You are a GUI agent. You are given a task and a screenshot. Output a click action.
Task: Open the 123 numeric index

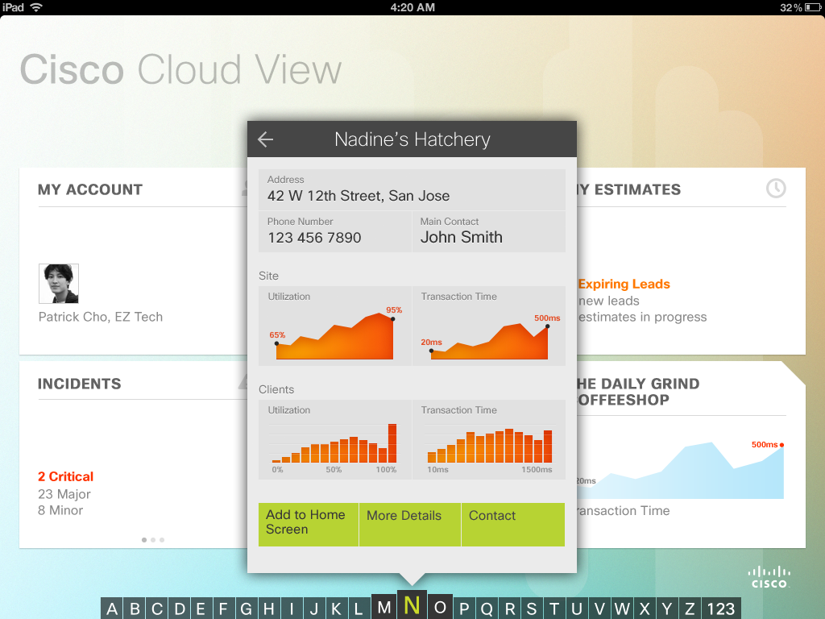point(721,609)
